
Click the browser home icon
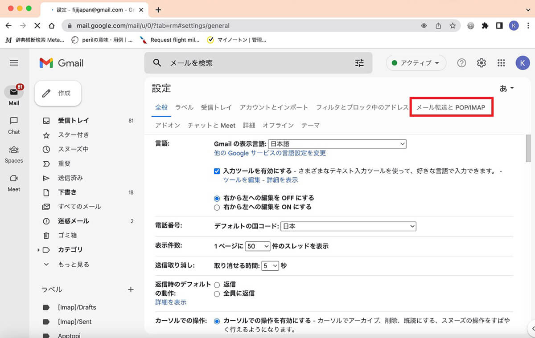[x=52, y=26]
